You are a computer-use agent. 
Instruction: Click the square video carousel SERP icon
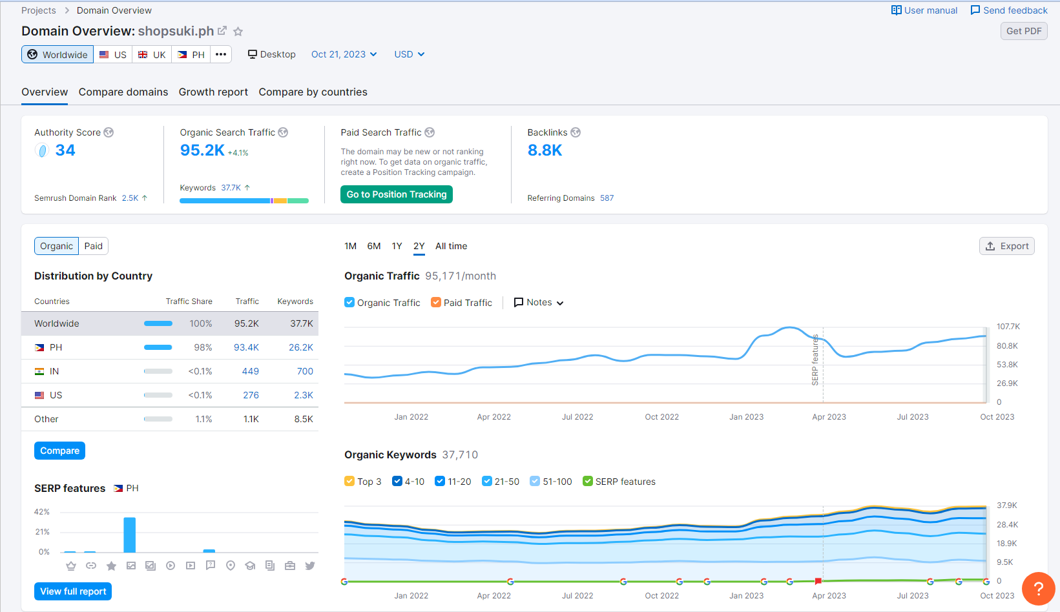(x=191, y=566)
